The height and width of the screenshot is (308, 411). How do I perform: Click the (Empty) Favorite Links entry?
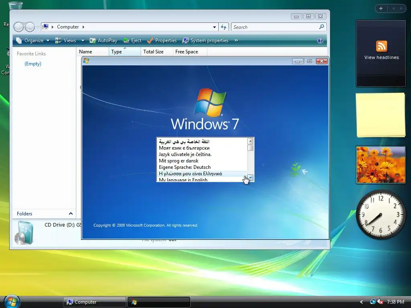(x=33, y=64)
